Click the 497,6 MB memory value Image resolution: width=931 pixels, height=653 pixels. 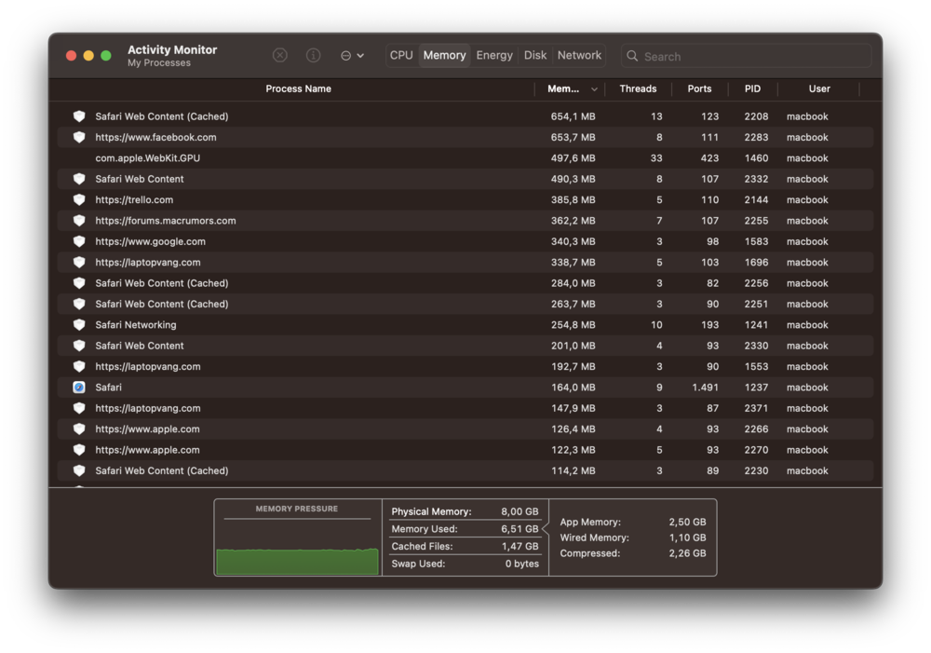(x=573, y=158)
